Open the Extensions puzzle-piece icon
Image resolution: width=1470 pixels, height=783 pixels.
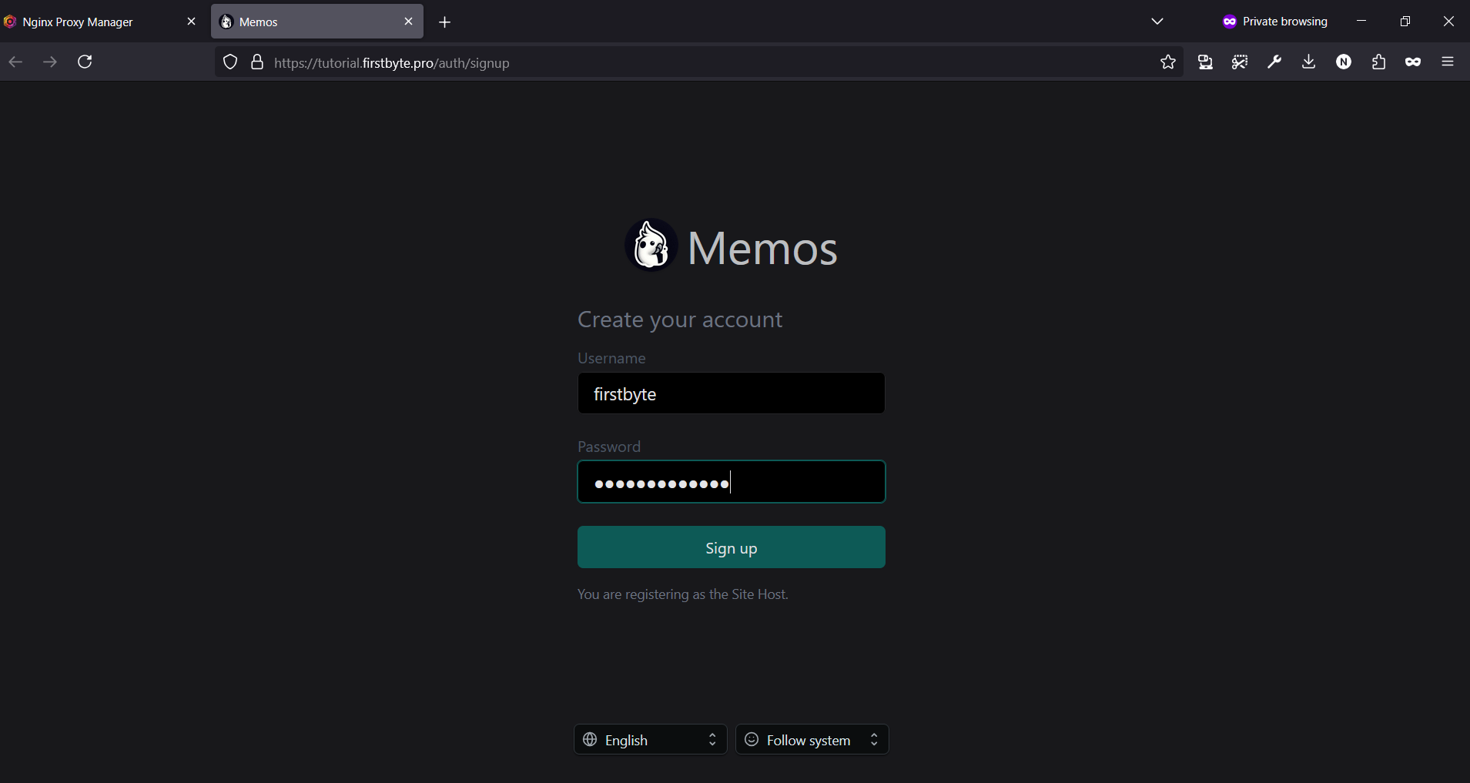[1378, 62]
